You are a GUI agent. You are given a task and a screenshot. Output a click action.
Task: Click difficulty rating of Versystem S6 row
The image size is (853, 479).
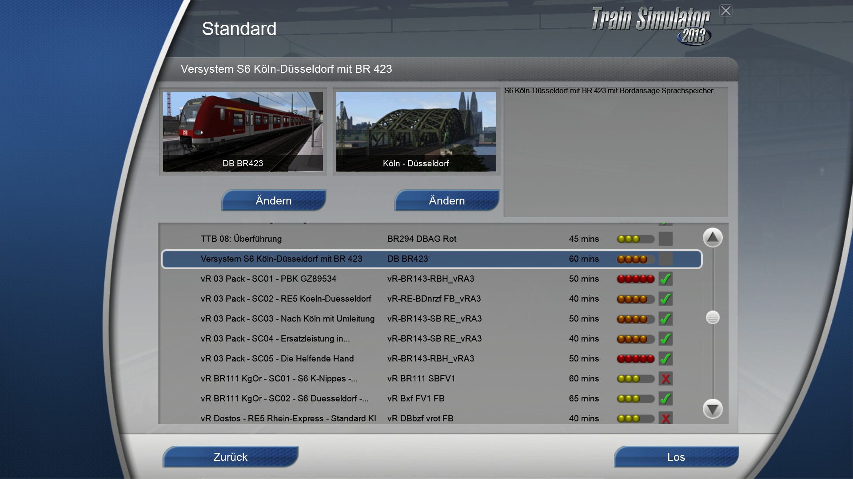(636, 259)
